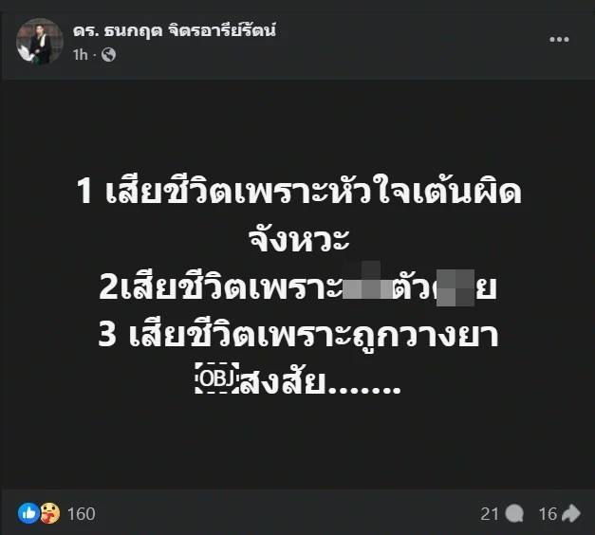The image size is (595, 535).
Task: Click the 1h post timestamp
Action: tap(81, 55)
